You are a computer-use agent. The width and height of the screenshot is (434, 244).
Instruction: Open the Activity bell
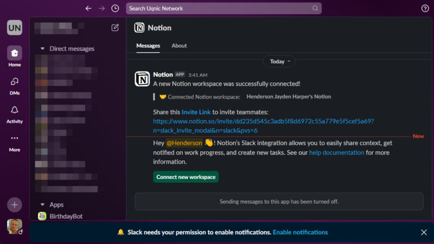click(x=15, y=114)
